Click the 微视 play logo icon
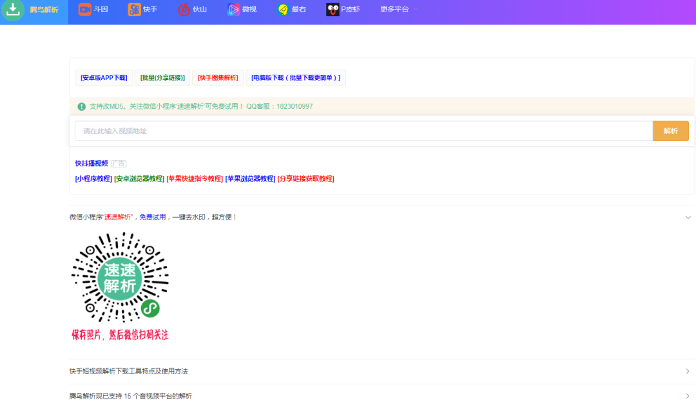Image resolution: width=696 pixels, height=407 pixels. [x=233, y=9]
